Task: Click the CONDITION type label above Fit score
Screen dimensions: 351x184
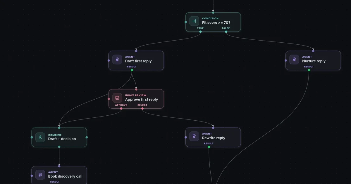Action: (210, 18)
